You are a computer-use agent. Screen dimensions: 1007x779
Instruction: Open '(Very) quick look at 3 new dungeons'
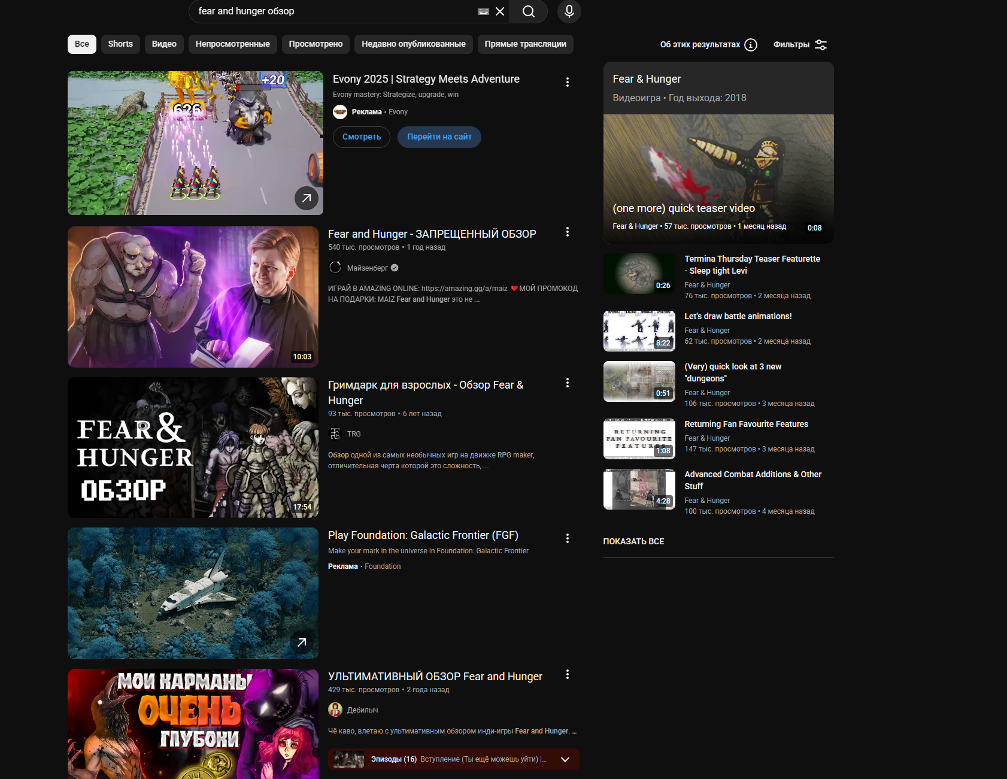click(733, 372)
